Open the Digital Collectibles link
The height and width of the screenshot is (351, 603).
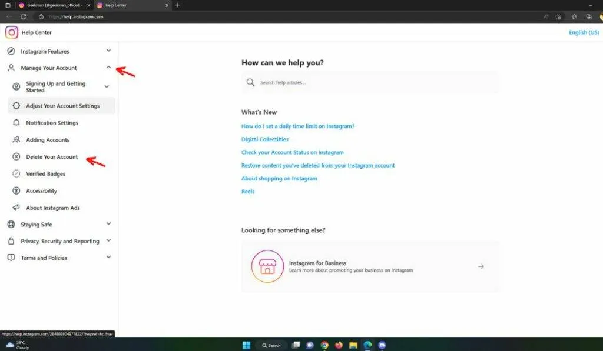pyautogui.click(x=264, y=139)
